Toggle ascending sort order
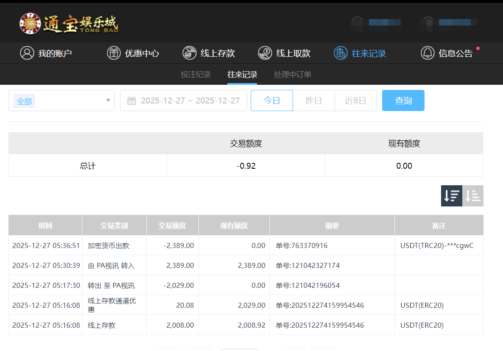The image size is (503, 351). (x=473, y=195)
